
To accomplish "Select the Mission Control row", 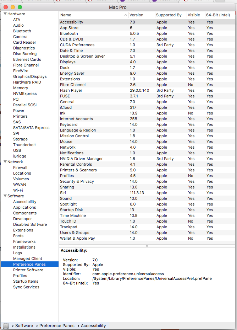I will (x=147, y=136).
